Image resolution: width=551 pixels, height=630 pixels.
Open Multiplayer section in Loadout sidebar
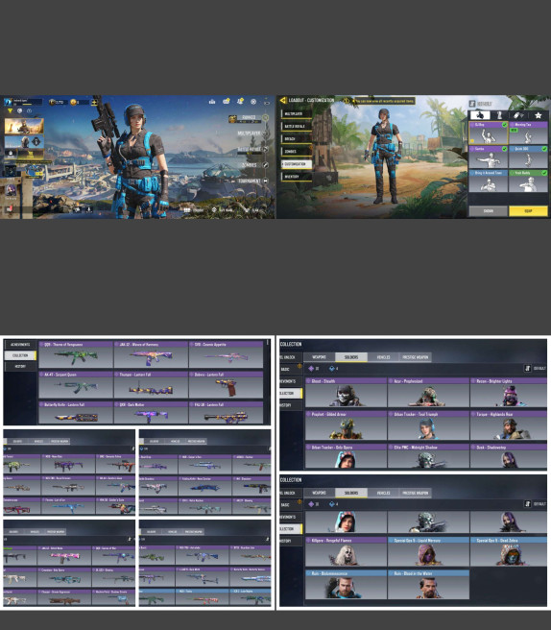click(297, 114)
